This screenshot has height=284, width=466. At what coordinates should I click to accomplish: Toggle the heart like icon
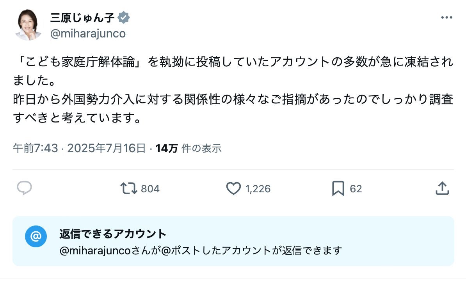tap(233, 189)
